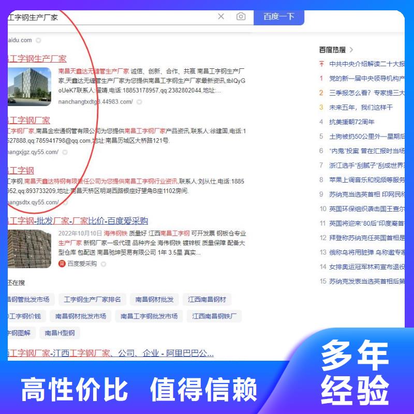This screenshot has height=414, width=414.
Task: Open 批发厂家-厂家比价-百度爱采购 result
Action: pos(78,221)
